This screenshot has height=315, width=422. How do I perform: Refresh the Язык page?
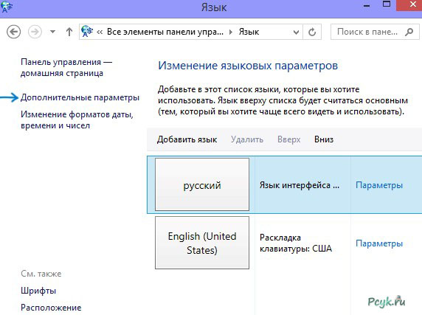312,32
